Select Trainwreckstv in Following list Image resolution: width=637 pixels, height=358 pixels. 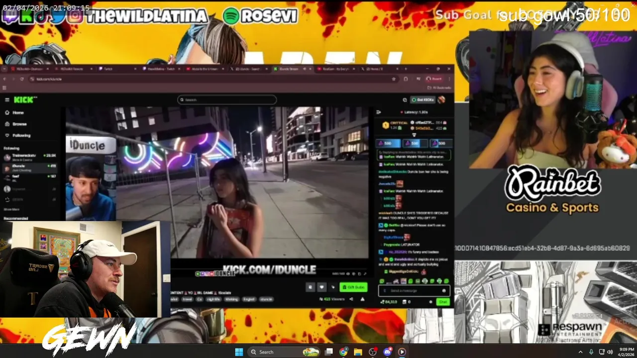[x=30, y=157]
